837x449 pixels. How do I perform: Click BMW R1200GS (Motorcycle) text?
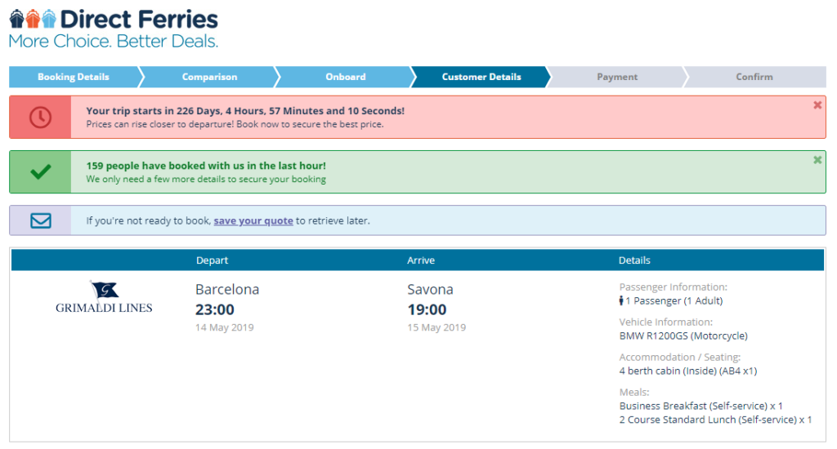coord(683,336)
